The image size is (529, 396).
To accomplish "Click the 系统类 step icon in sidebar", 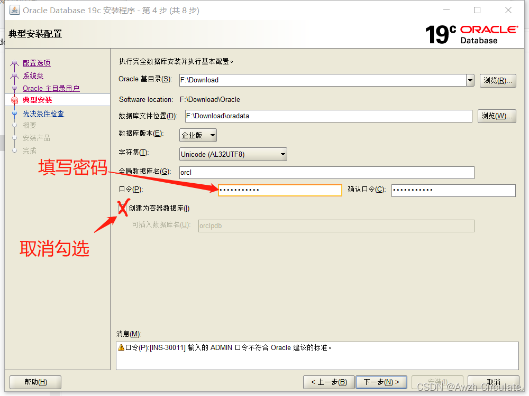I will click(x=15, y=76).
